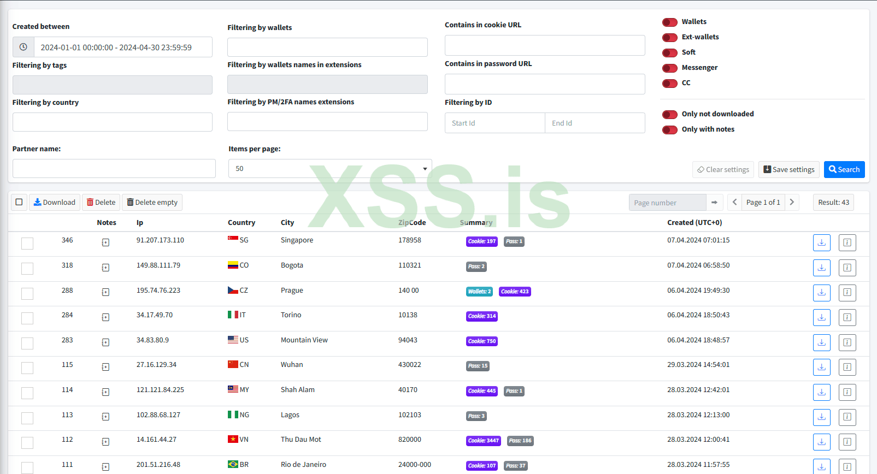Screen dimensions: 877x474
Task: Download the Shah Alam log, row 114
Action: click(821, 392)
